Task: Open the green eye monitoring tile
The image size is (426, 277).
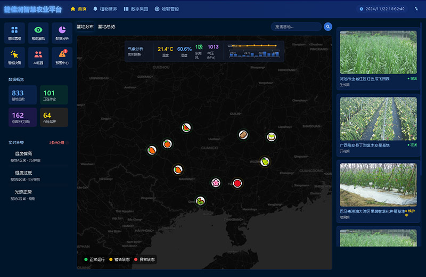Action: tap(38, 33)
